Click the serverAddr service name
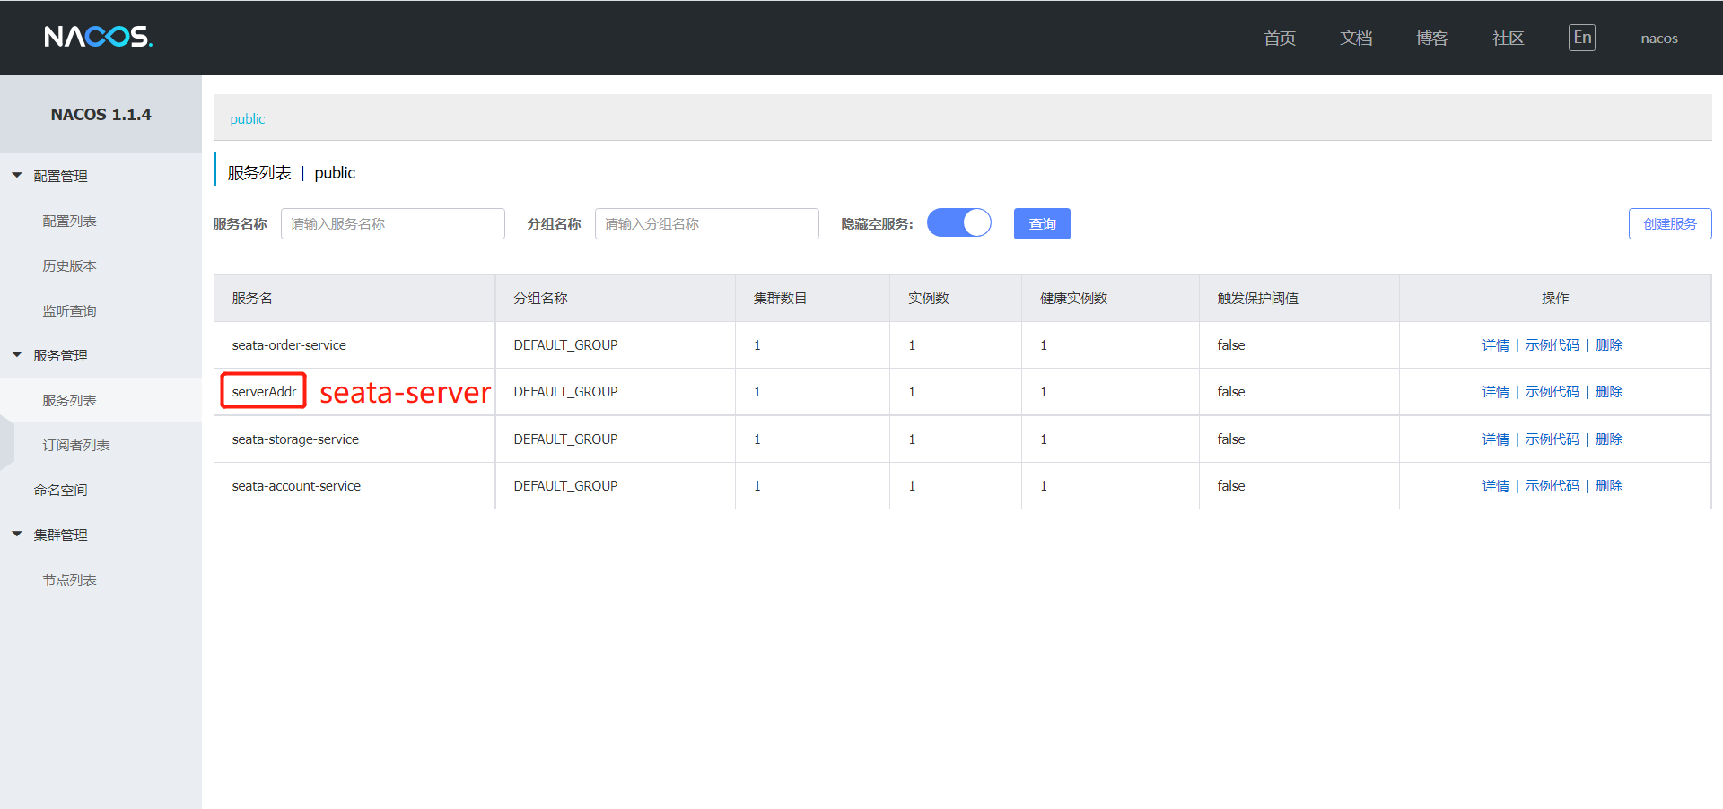Image resolution: width=1723 pixels, height=809 pixels. click(x=264, y=392)
